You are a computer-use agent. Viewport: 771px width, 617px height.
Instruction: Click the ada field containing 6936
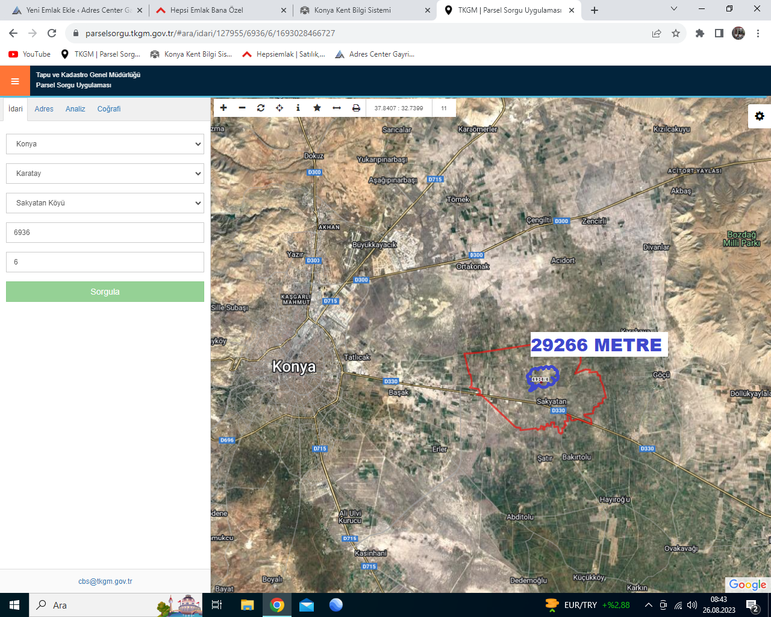pyautogui.click(x=105, y=233)
